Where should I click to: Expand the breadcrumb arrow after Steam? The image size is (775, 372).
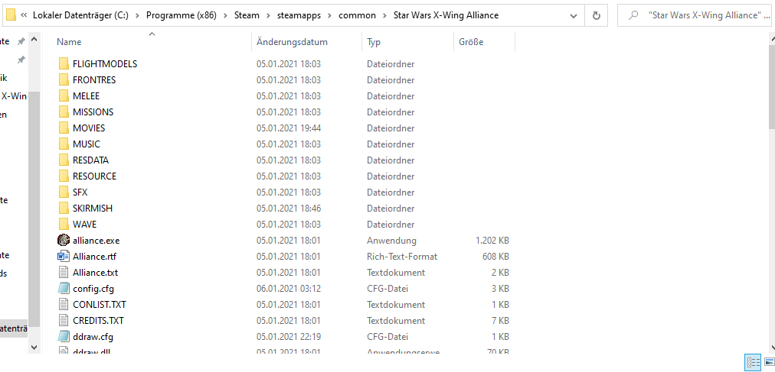pos(268,15)
